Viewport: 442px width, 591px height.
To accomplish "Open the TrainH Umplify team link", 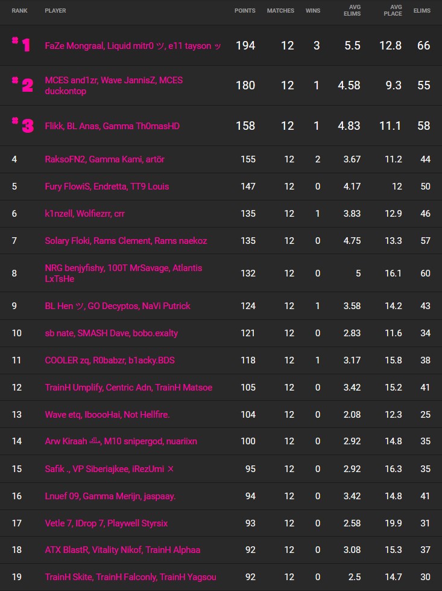I will (128, 388).
